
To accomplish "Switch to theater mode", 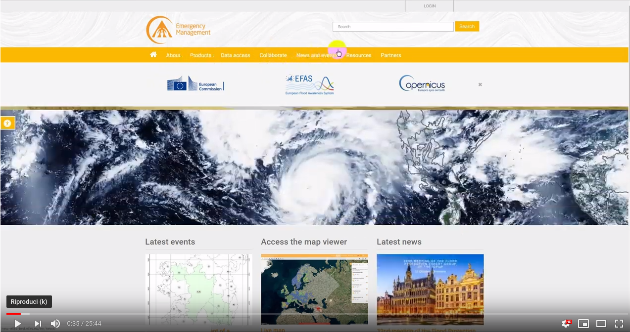I will click(602, 324).
